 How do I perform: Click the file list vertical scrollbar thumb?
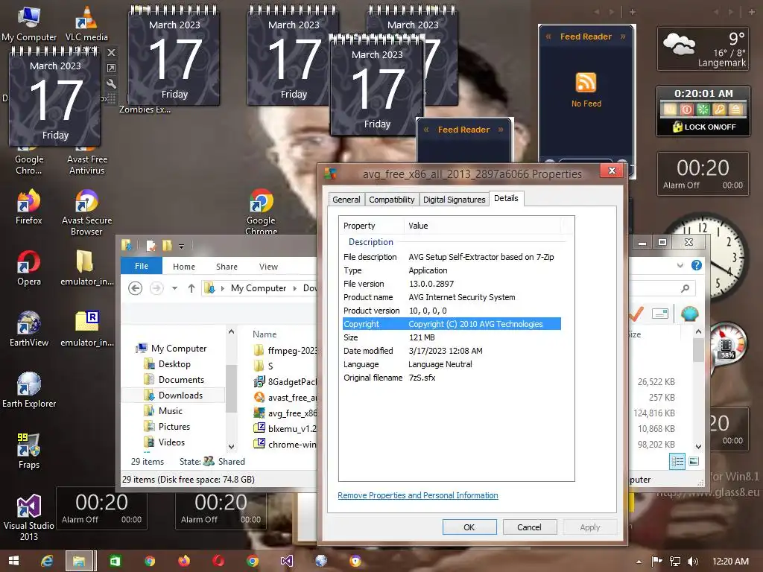(x=698, y=349)
